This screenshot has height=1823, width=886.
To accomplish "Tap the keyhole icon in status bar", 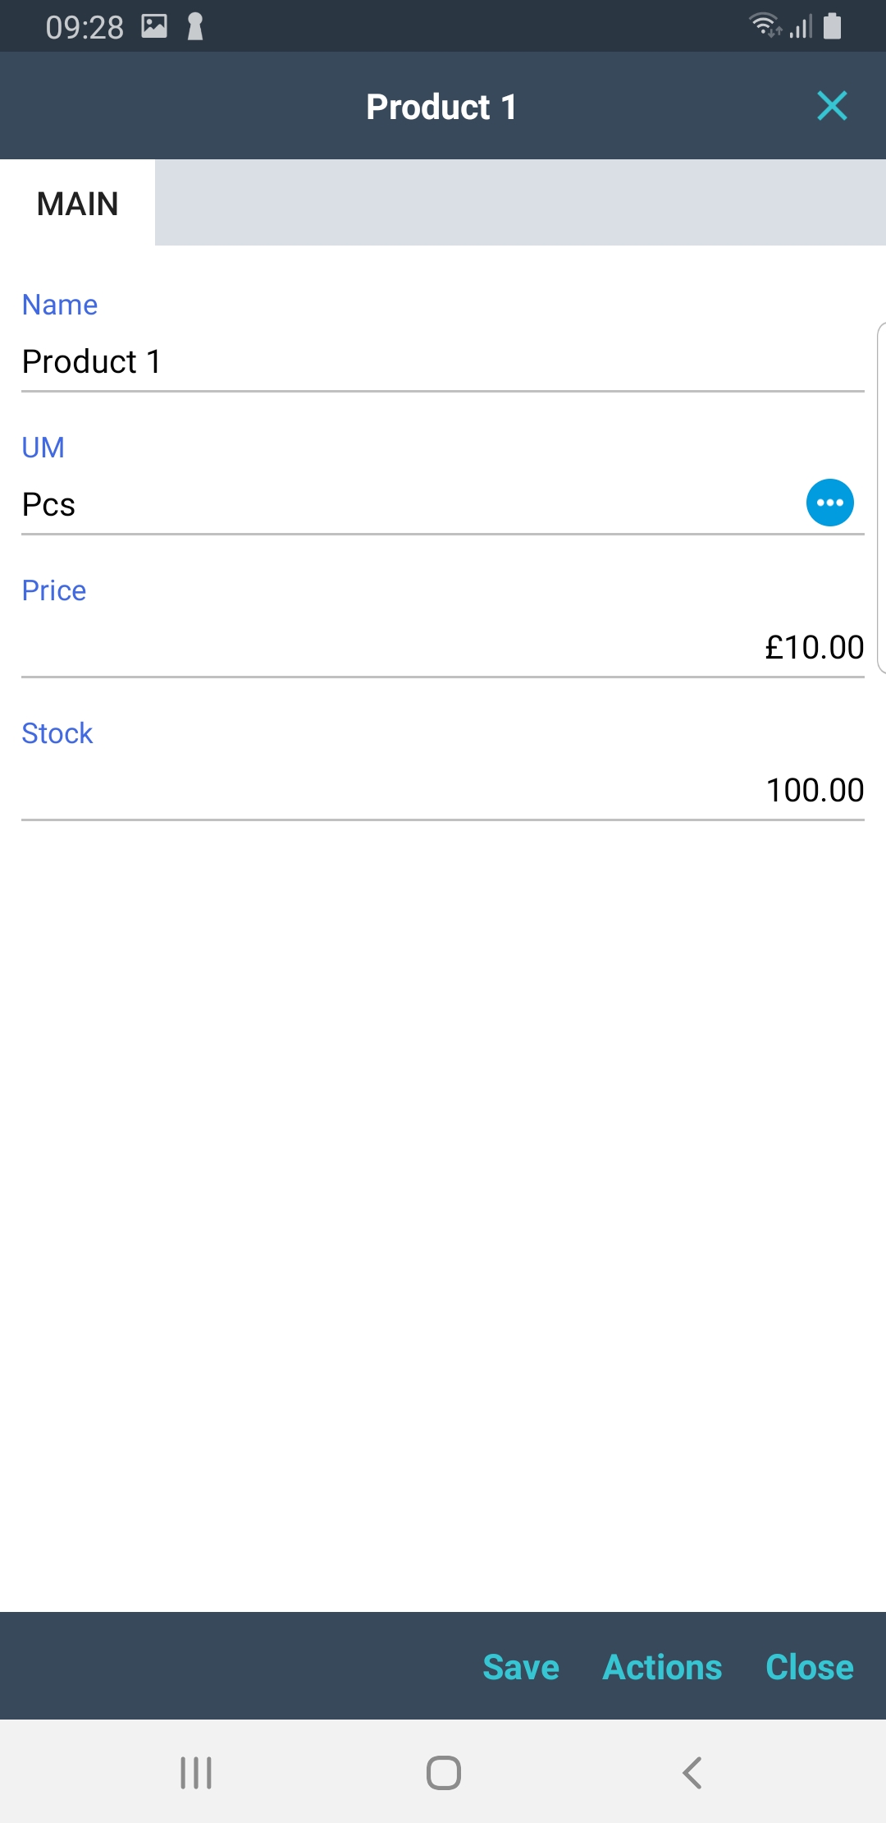I will (x=194, y=27).
